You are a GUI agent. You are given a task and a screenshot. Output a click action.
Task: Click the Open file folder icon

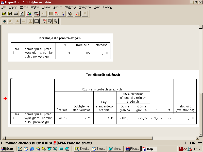click(x=4, y=13)
